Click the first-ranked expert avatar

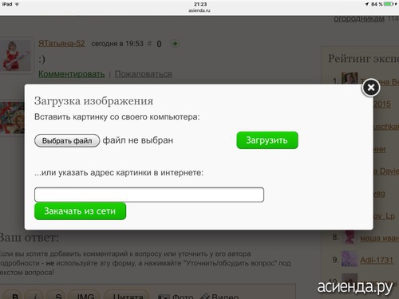pyautogui.click(x=350, y=79)
